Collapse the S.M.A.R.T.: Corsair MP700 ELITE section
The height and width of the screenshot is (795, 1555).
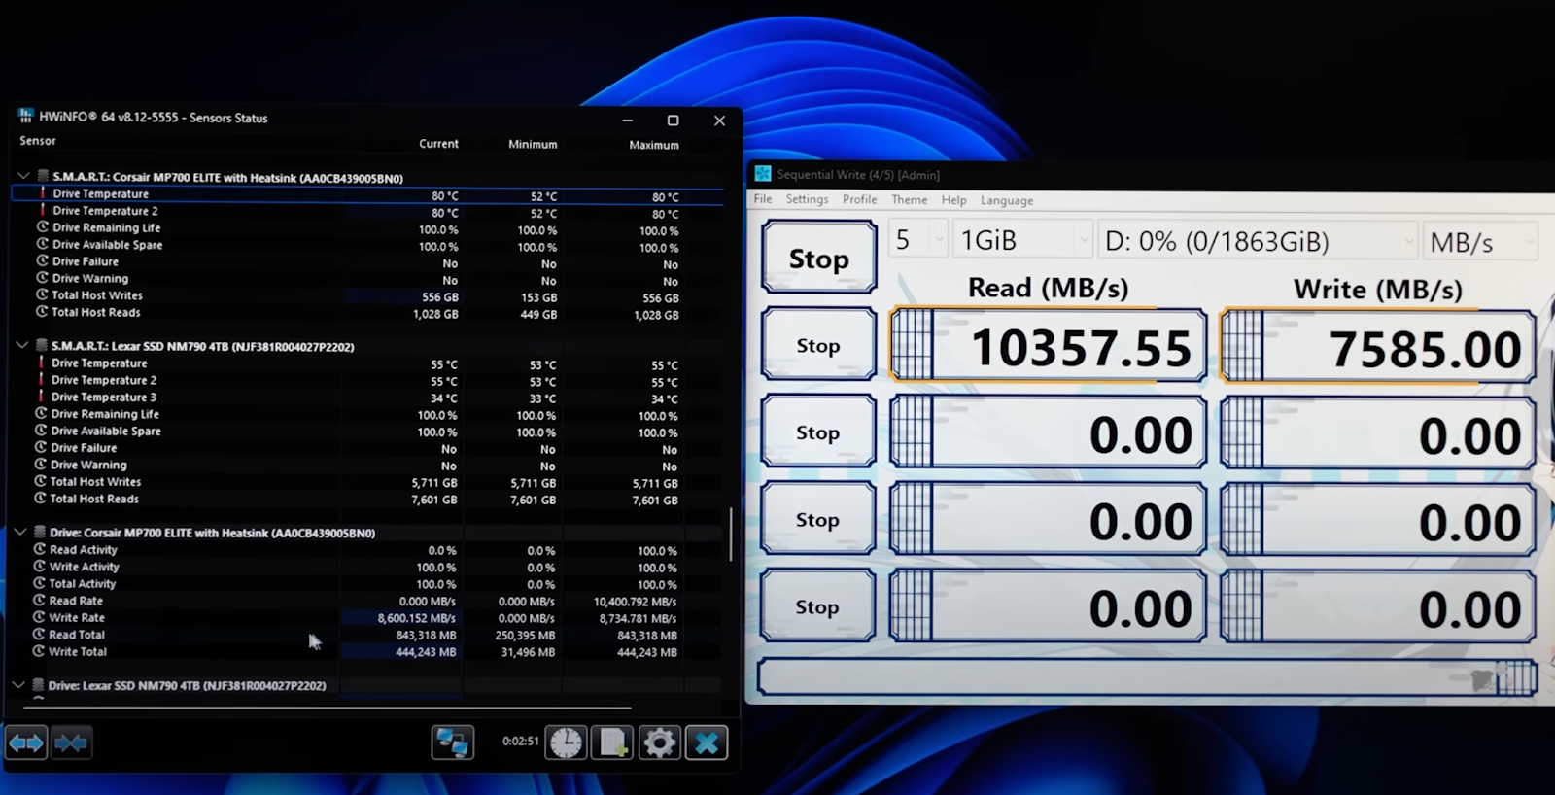(x=23, y=177)
